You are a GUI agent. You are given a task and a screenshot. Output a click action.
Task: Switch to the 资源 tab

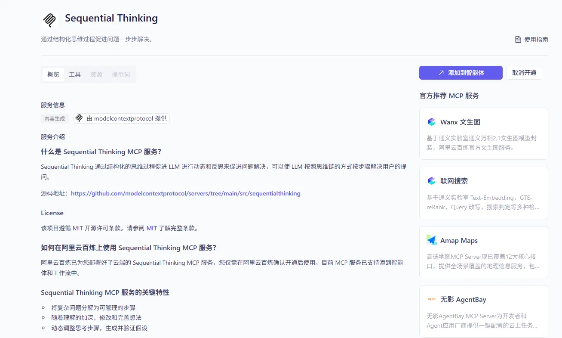tap(96, 74)
